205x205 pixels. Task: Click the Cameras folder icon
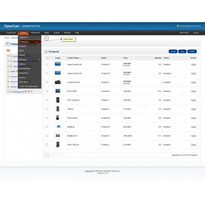(x=9, y=87)
